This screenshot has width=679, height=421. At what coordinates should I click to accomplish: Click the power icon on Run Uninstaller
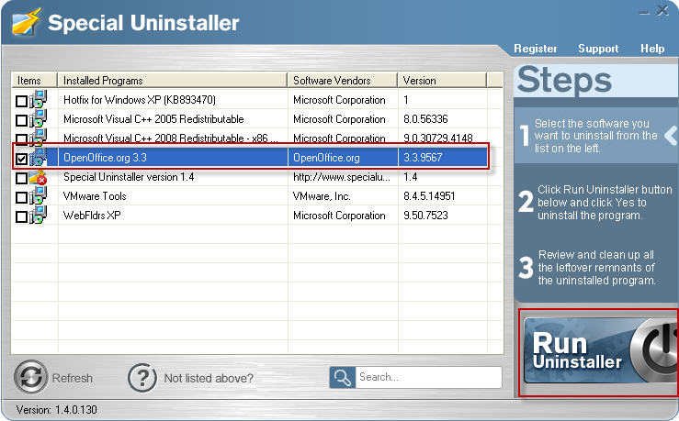tap(655, 349)
